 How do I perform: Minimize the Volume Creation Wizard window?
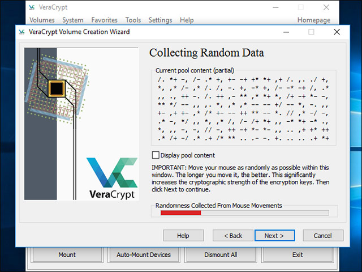(x=286, y=32)
